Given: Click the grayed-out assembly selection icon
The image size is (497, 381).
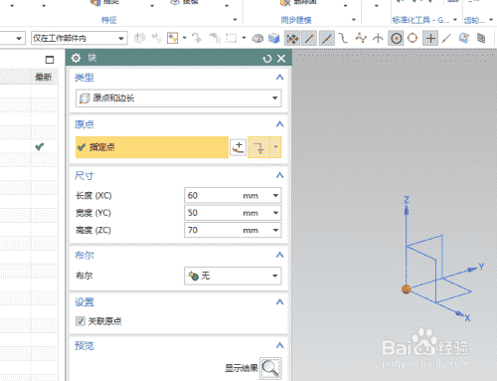Looking at the screenshot, I should 139,39.
